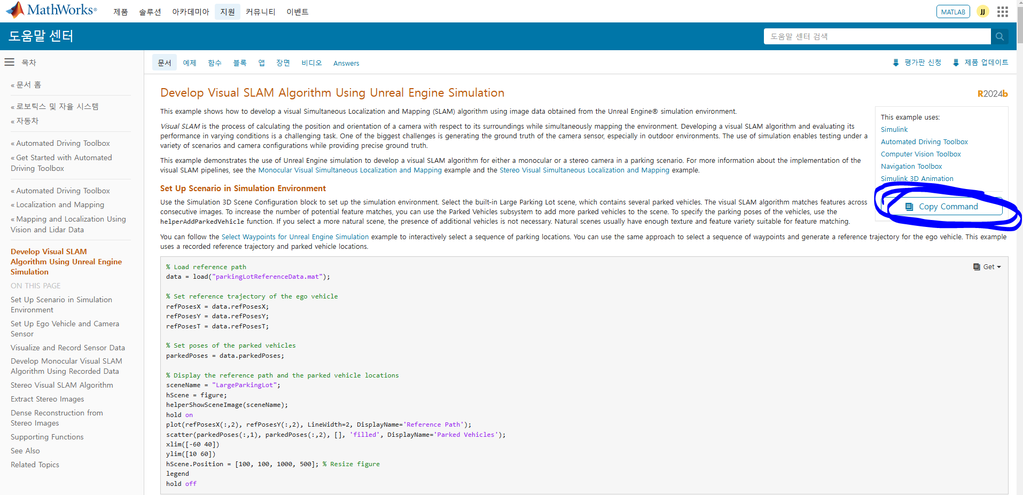Jump to Develop Monocular Visual SLAM section
This screenshot has height=495, width=1023.
pyautogui.click(x=66, y=366)
